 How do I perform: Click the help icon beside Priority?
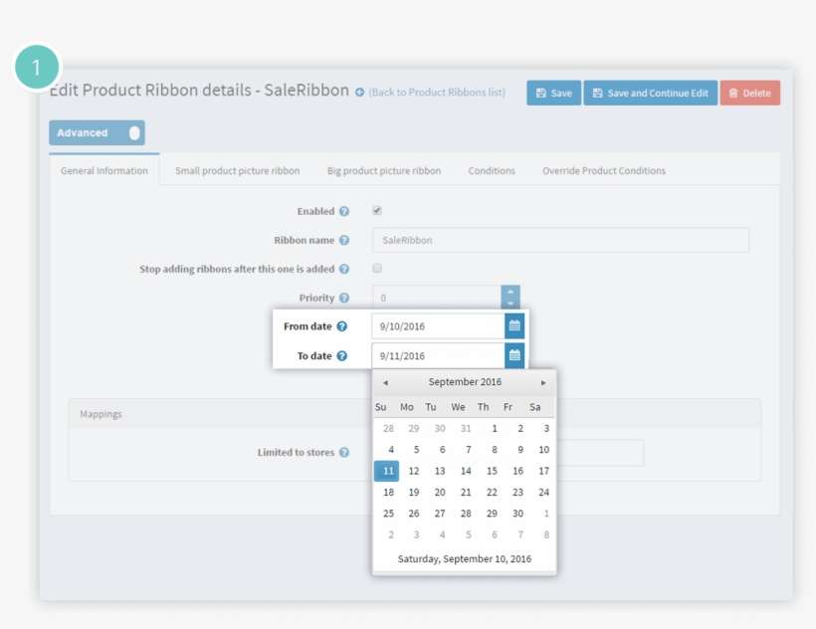[x=345, y=298]
